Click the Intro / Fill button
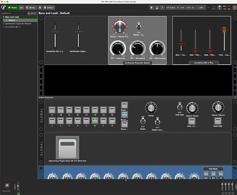The width and height of the screenshot is (237, 195). click(192, 121)
